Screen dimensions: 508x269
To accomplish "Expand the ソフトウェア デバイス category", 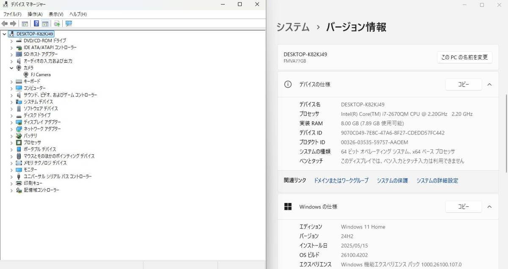I will tap(11, 108).
